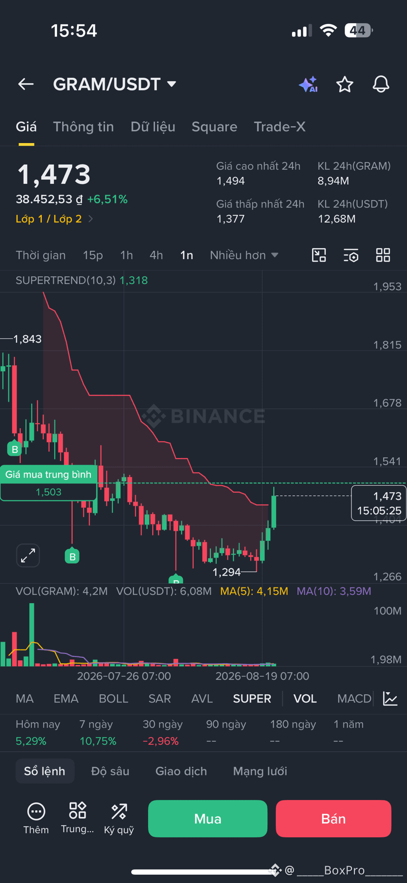Toggle the EMA indicator

[66, 699]
